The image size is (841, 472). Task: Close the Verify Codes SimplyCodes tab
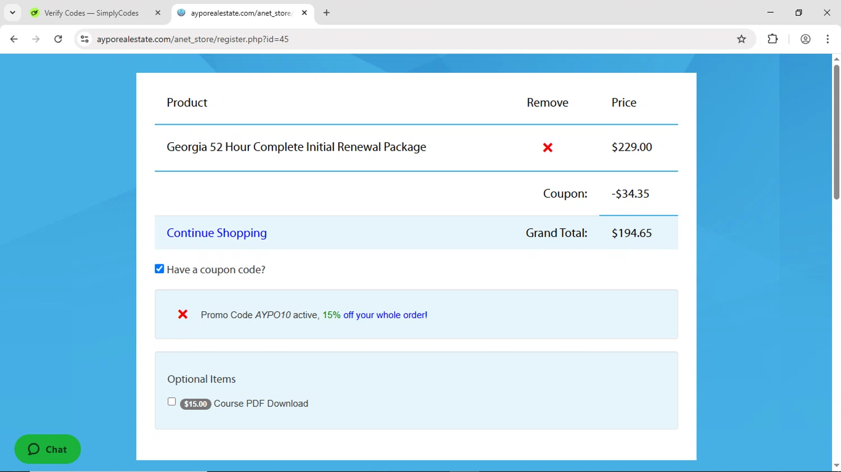[x=158, y=13]
